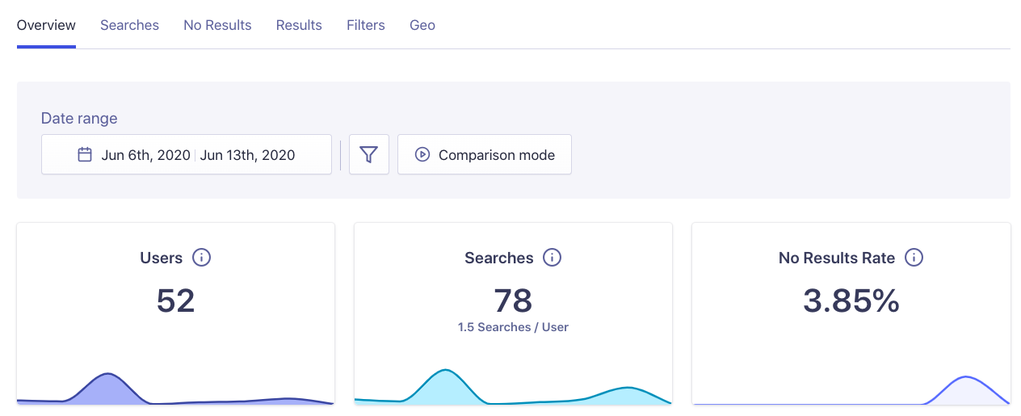Click the Searches count 78
This screenshot has height=416, width=1021.
[x=513, y=300]
